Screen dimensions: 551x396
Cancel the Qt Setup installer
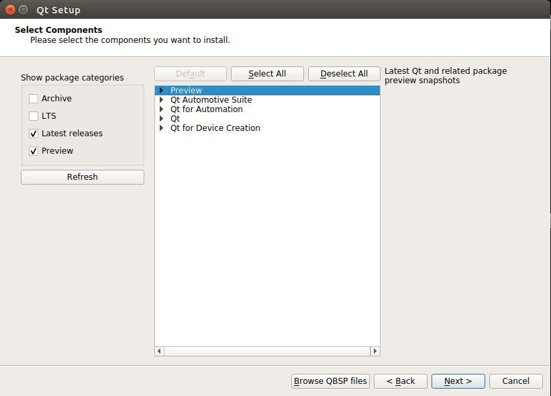tap(516, 381)
